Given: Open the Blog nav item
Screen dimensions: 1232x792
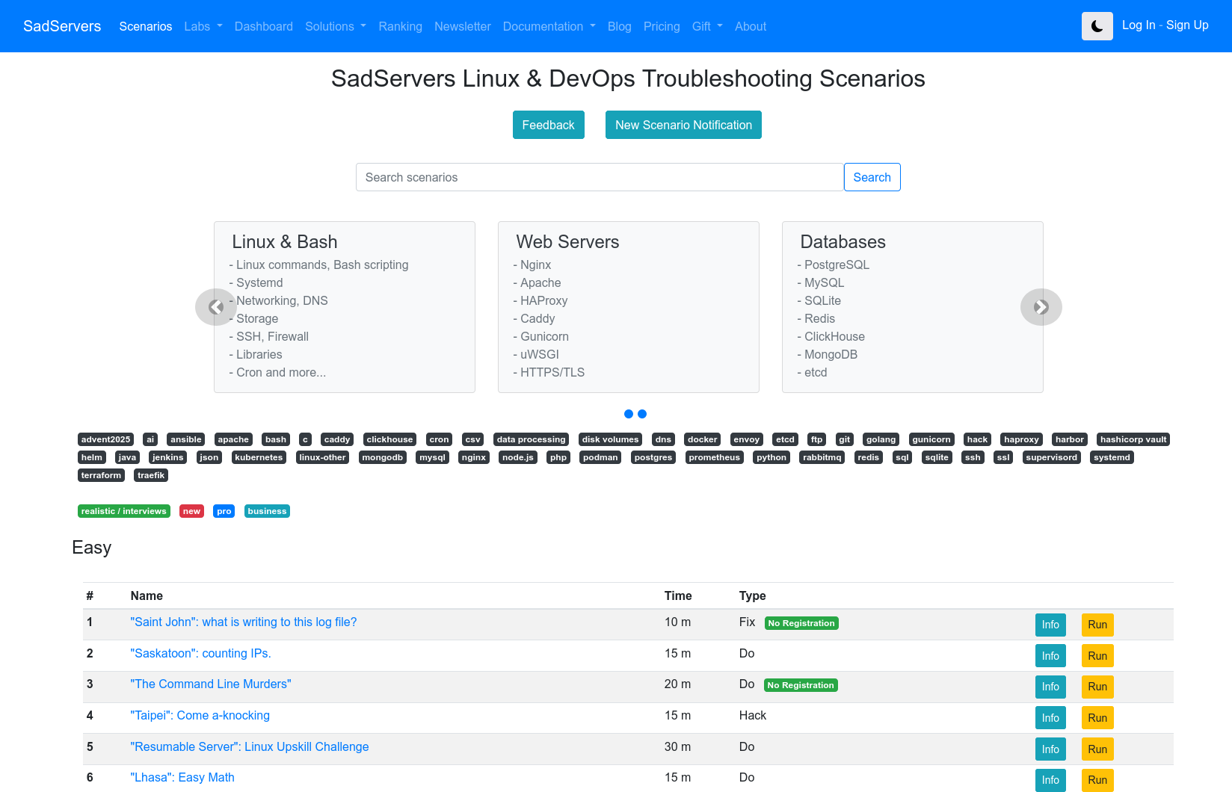Looking at the screenshot, I should click(620, 26).
